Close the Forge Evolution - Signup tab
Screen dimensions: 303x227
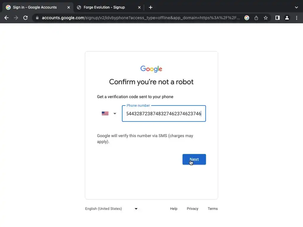tap(139, 7)
